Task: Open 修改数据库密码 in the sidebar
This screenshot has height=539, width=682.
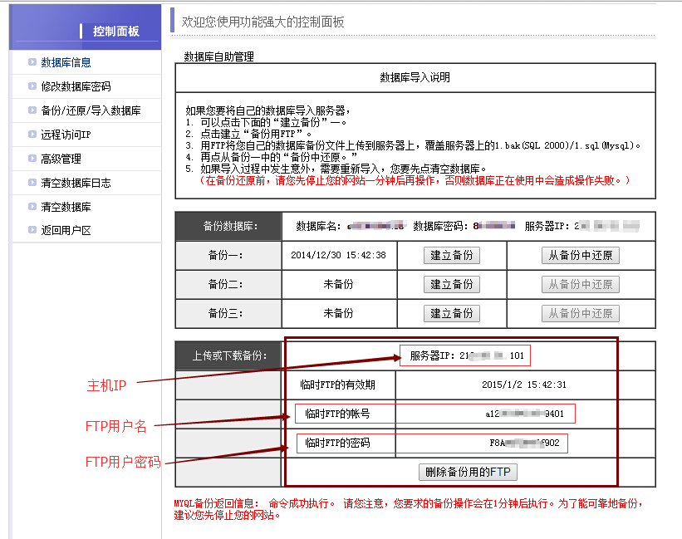Action: (76, 86)
